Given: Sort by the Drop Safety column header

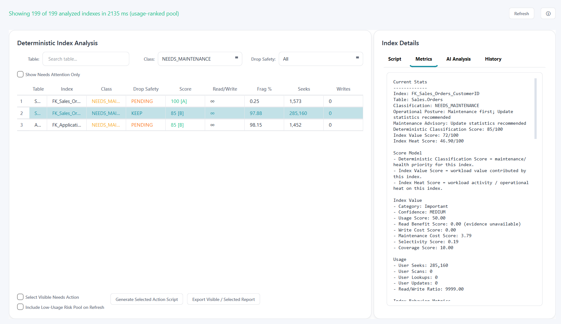Looking at the screenshot, I should point(146,89).
